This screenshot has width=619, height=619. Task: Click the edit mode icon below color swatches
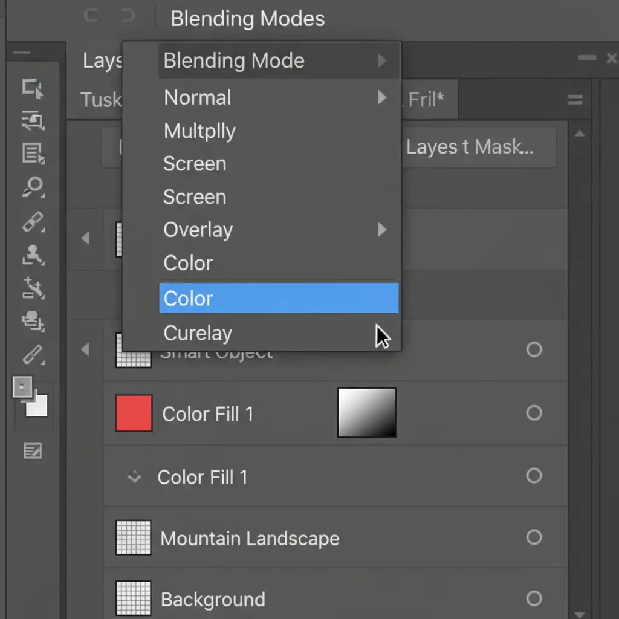pyautogui.click(x=33, y=450)
